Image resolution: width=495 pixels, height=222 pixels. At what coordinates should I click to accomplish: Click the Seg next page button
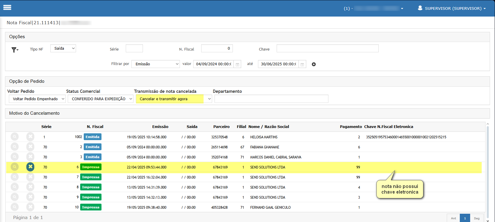click(x=477, y=218)
